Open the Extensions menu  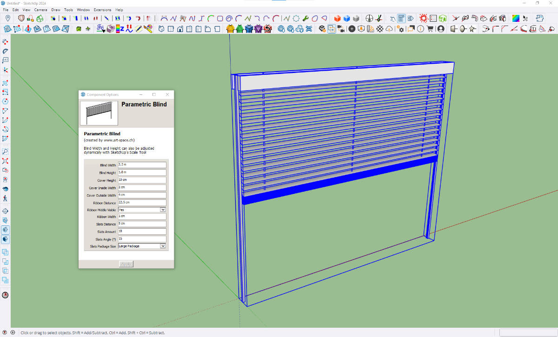point(102,9)
